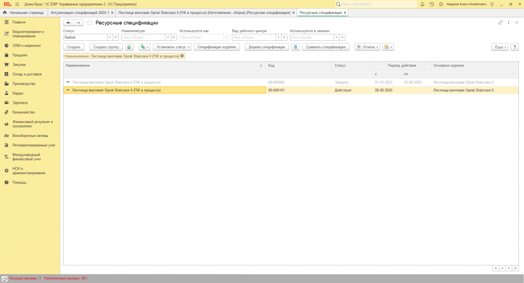Open the form's three-dot options menu
Image resolution: width=524 pixels, height=283 pixels.
(x=509, y=22)
